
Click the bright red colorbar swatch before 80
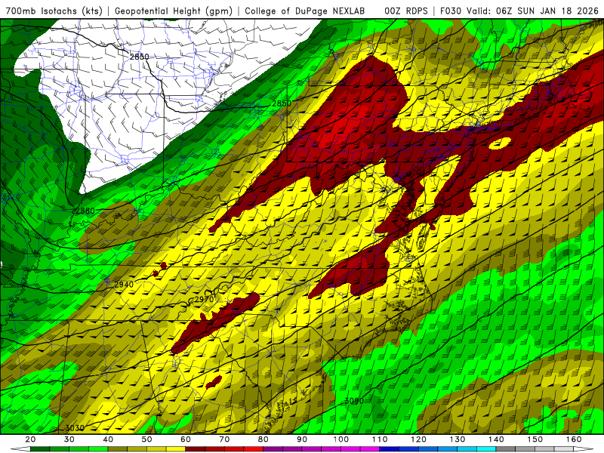click(x=254, y=449)
